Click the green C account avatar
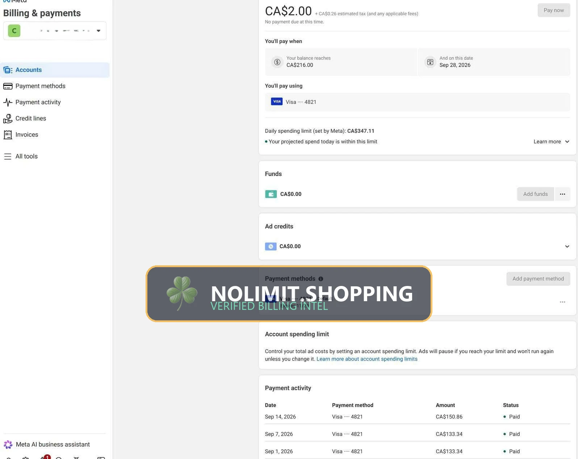This screenshot has width=578, height=459. coord(14,31)
